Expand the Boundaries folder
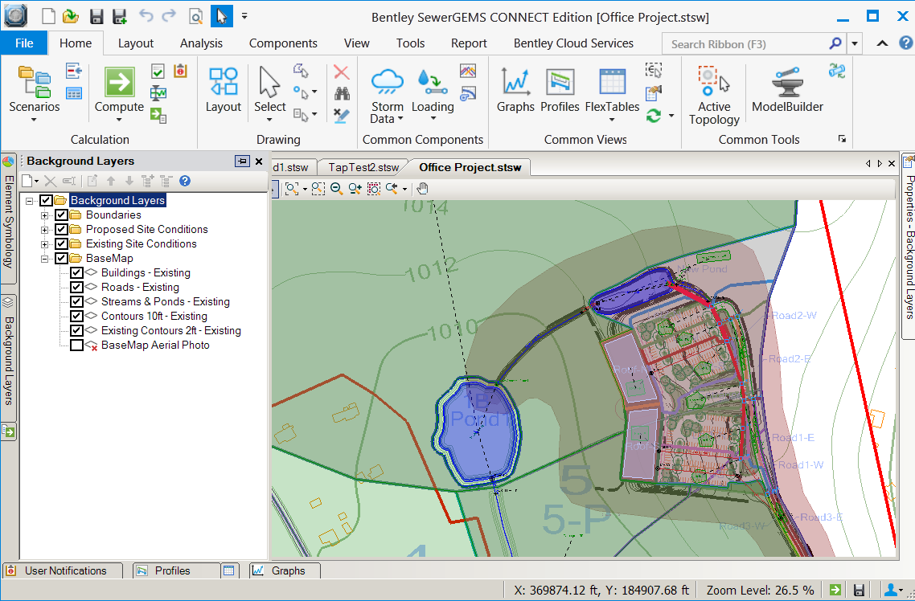This screenshot has width=915, height=601. (45, 215)
